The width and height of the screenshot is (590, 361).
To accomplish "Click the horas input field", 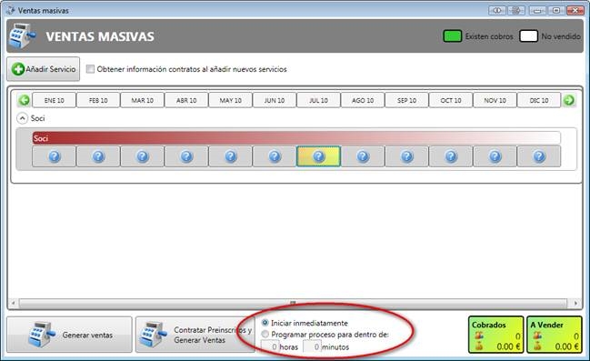I will pos(270,346).
